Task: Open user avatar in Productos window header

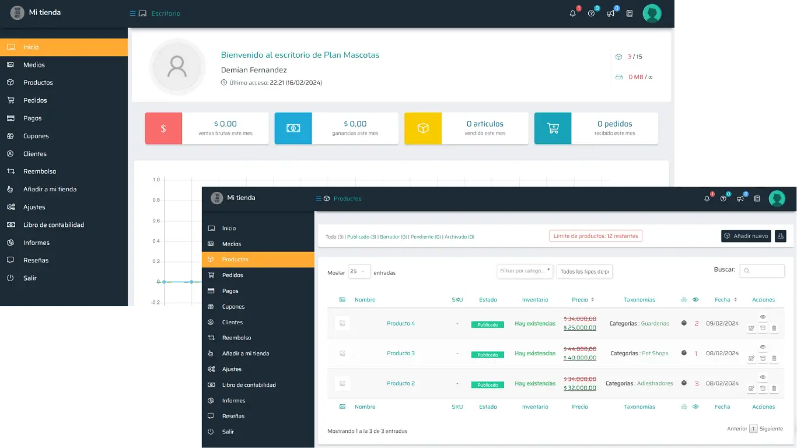Action: pos(777,198)
